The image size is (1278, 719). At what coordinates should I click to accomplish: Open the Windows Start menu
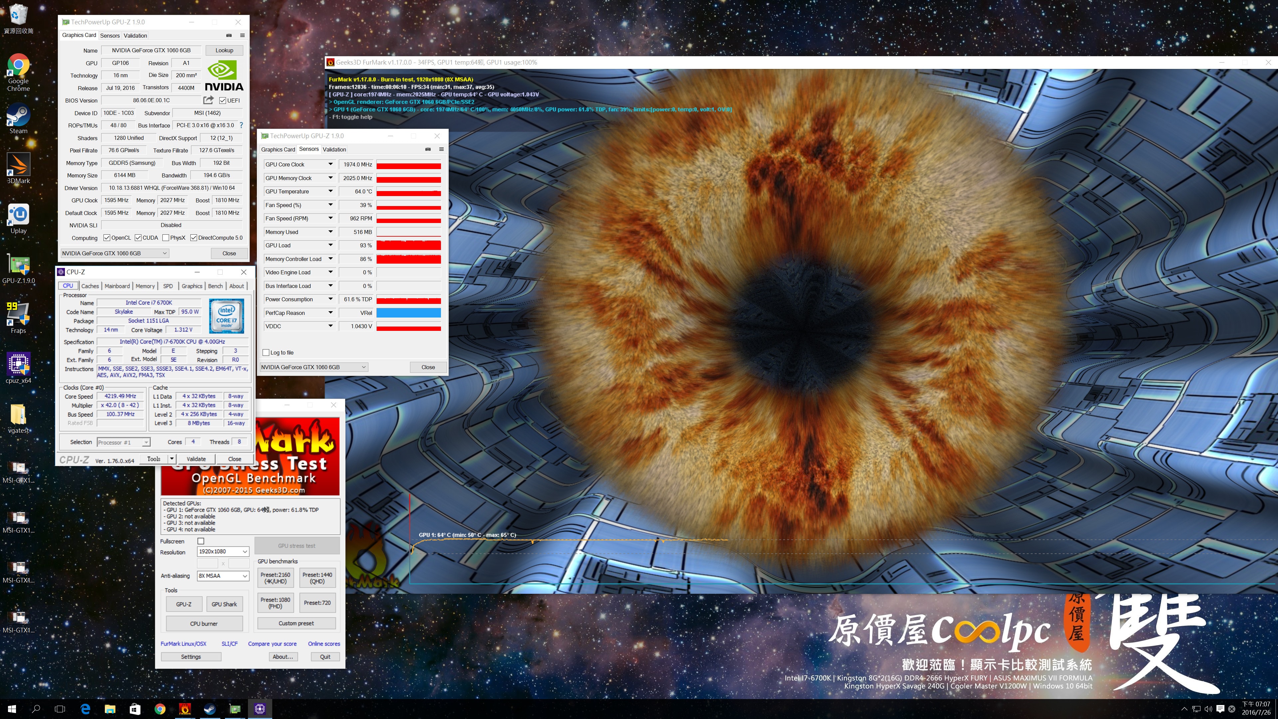12,709
